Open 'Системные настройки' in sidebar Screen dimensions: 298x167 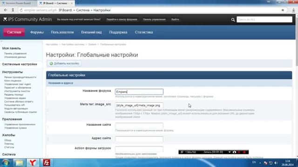point(20,64)
